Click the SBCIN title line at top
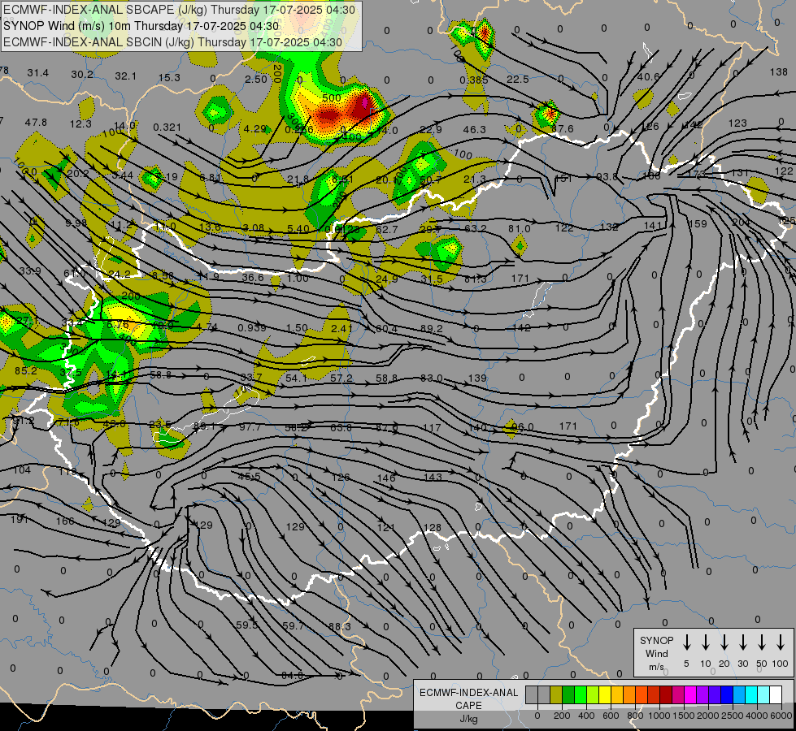Viewport: 796px width, 731px height. [x=172, y=42]
